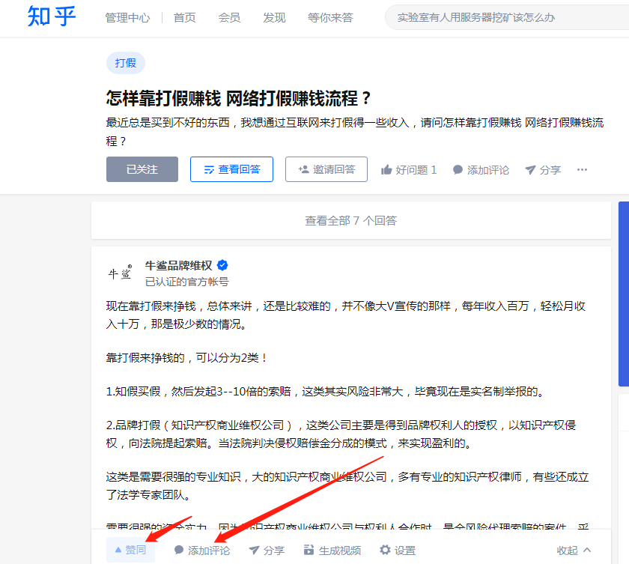Viewport: 629px width, 564px height.
Task: Click the blue sidebar panel at the right
Action: pos(624,294)
